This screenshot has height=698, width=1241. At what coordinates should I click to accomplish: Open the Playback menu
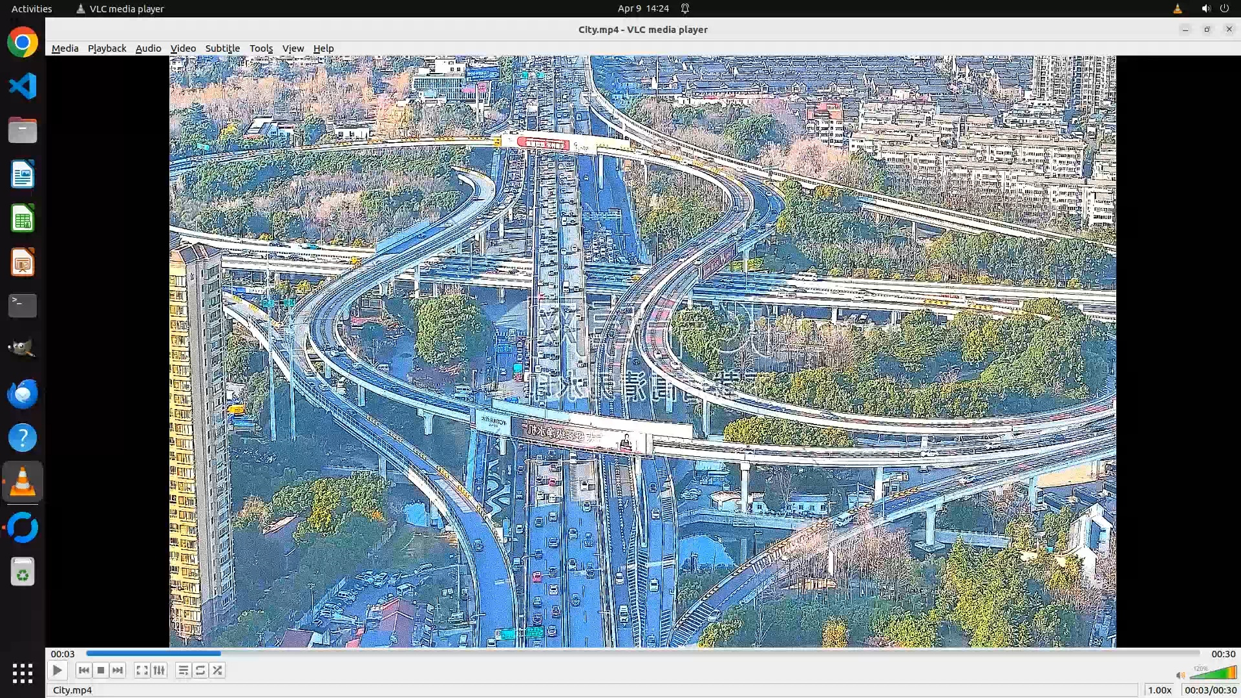point(107,48)
